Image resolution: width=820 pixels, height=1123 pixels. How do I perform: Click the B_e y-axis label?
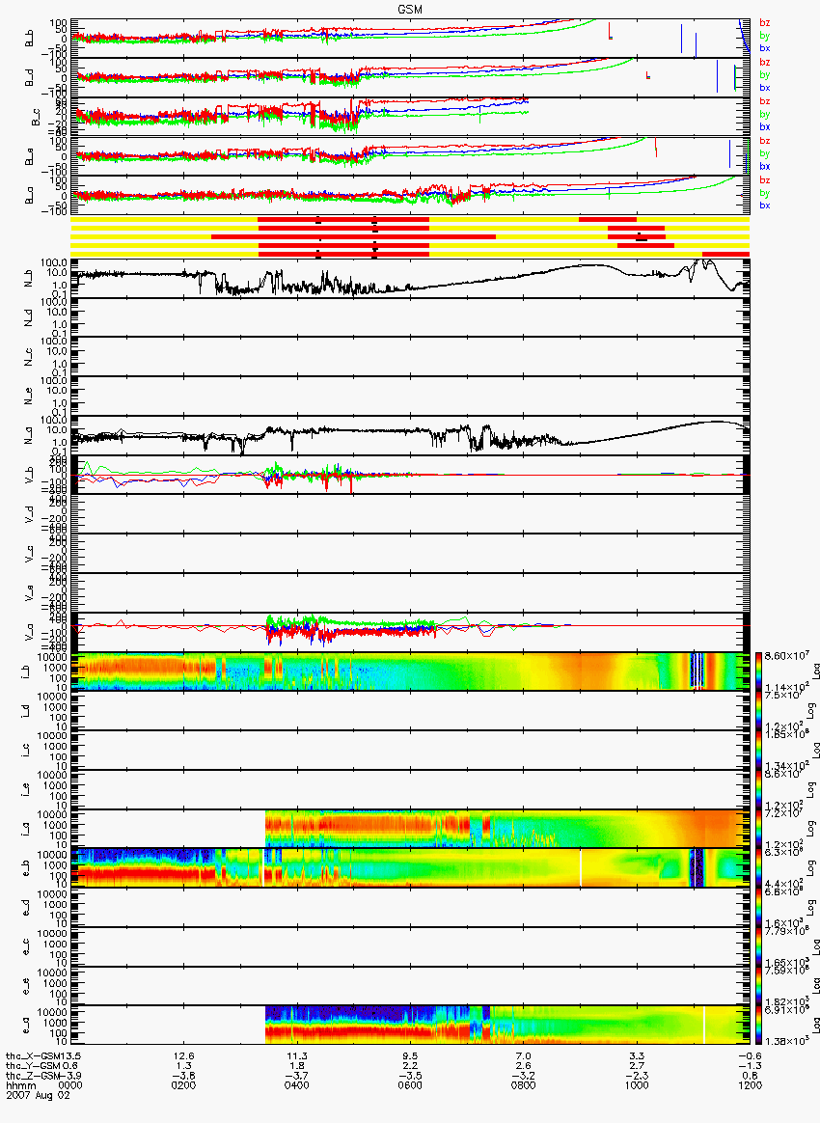29,156
